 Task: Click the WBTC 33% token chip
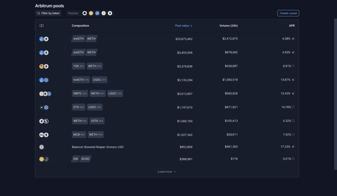pyautogui.click(x=80, y=93)
